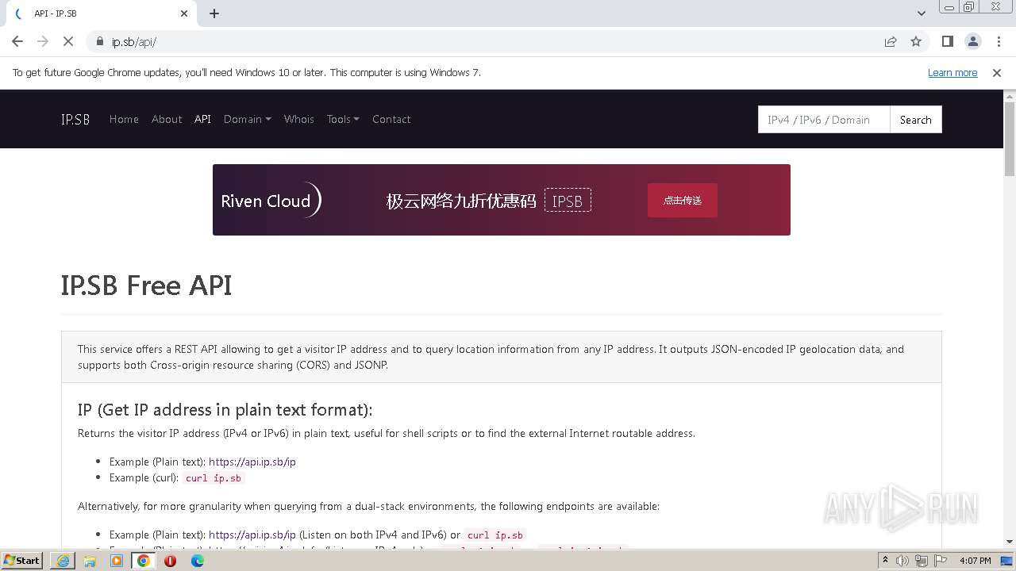1016x571 pixels.
Task: Open the first https://api.ip.sb/ip example link
Action: tap(252, 462)
